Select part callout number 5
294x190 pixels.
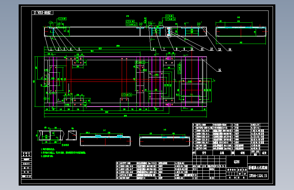(x=79, y=49)
